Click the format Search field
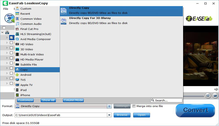Screen dimensions: 219x126 point(166,100)
